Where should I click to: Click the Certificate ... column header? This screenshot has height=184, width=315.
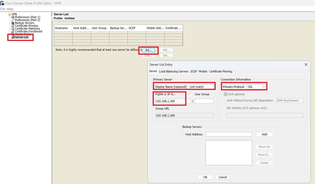[x=173, y=28]
